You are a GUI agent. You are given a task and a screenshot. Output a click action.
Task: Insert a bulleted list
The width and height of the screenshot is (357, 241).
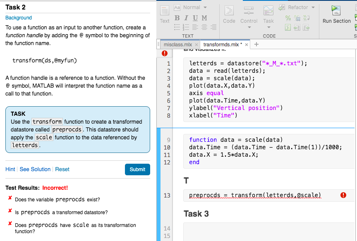coord(176,27)
